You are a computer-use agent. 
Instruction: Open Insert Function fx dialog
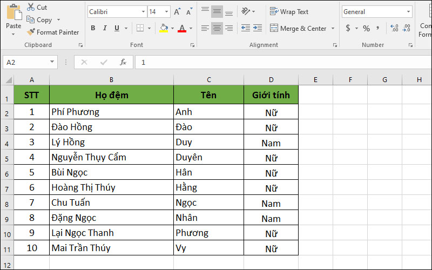[123, 62]
